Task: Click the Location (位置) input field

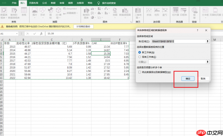Action: pos(177,62)
